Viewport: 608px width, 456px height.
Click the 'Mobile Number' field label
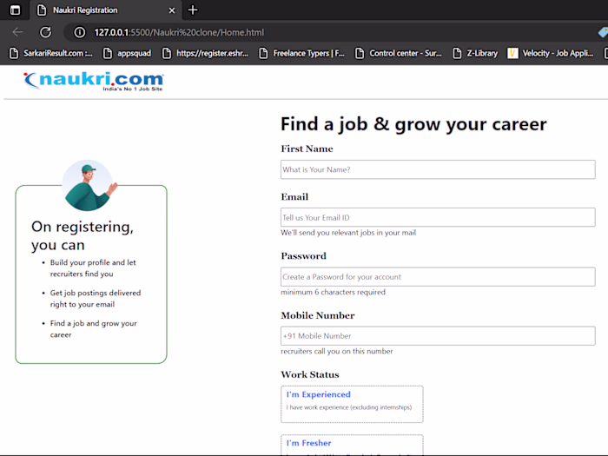(318, 315)
